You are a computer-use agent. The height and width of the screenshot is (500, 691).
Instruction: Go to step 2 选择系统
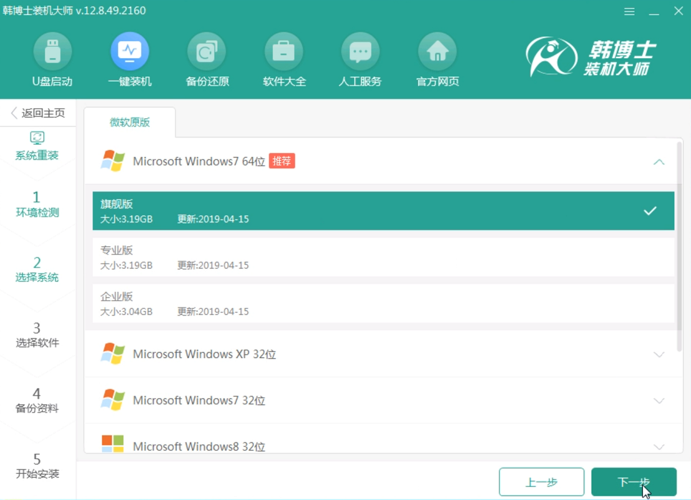37,269
